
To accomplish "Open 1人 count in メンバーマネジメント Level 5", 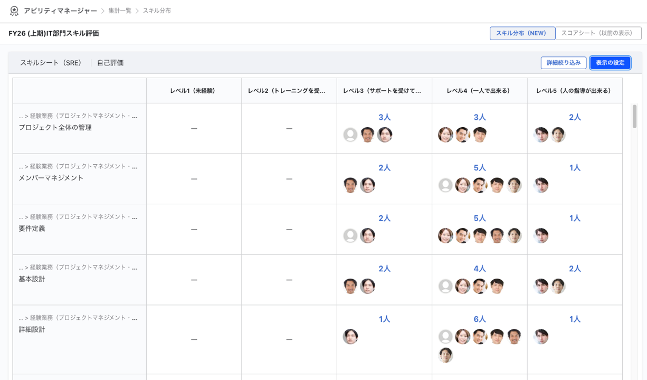I will (575, 168).
